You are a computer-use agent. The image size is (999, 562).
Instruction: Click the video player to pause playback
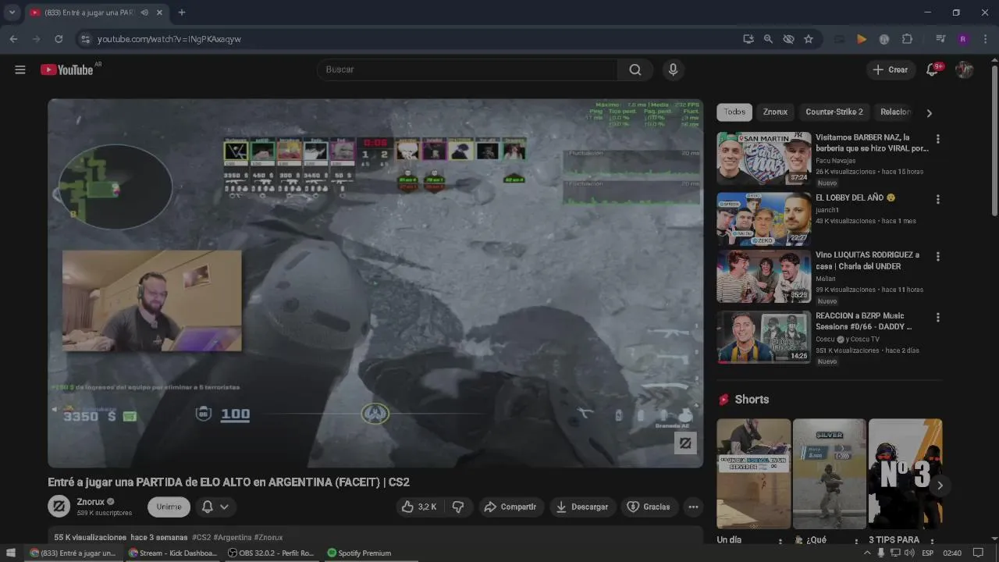click(375, 283)
